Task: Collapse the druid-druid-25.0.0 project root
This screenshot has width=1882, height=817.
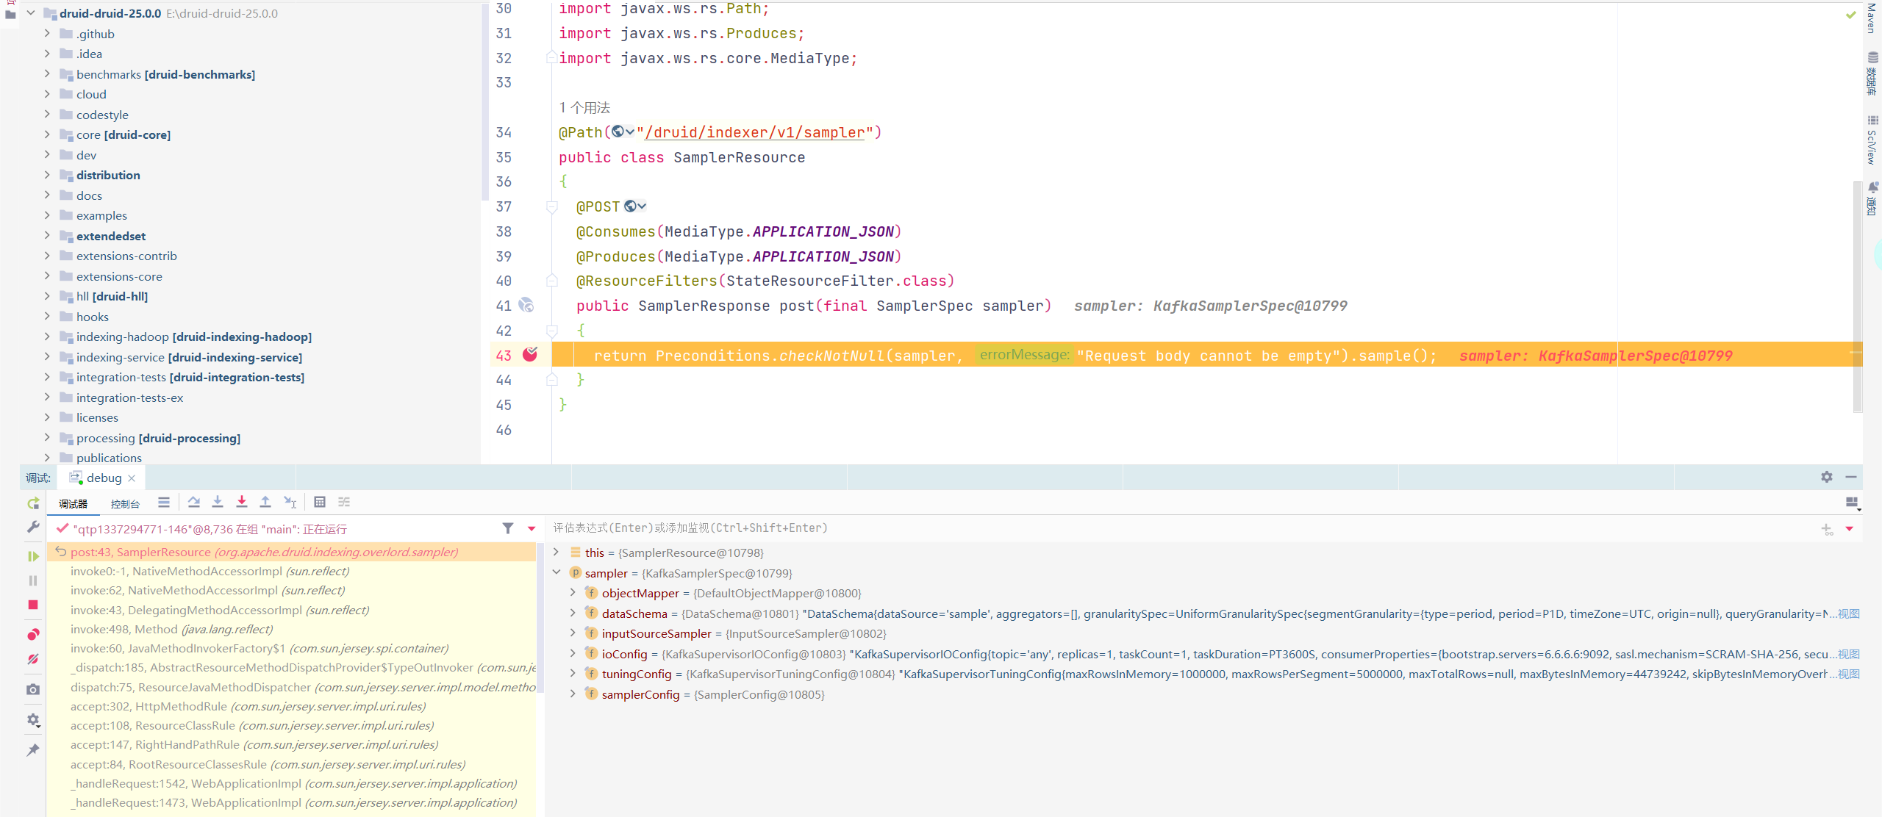Action: pos(31,12)
